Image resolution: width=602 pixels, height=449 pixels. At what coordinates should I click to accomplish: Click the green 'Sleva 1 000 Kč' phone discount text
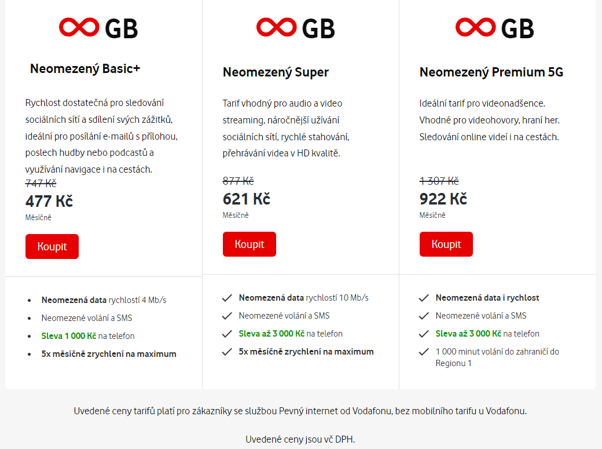point(69,336)
